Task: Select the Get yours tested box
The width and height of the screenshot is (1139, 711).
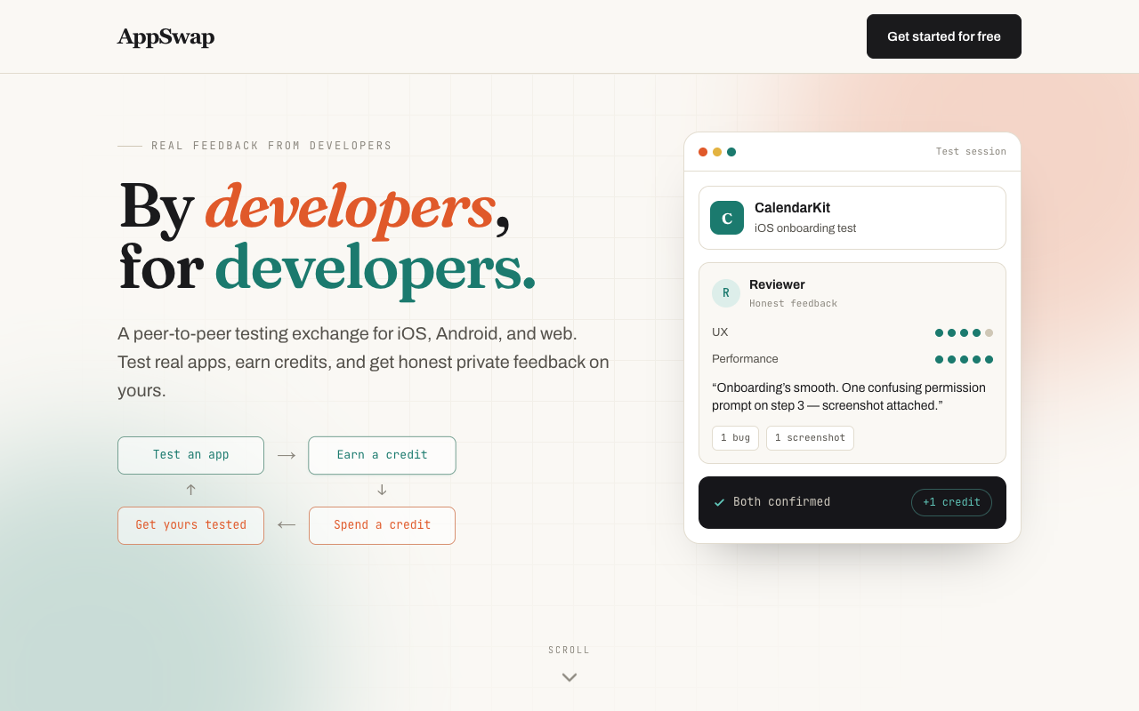Action: coord(190,525)
